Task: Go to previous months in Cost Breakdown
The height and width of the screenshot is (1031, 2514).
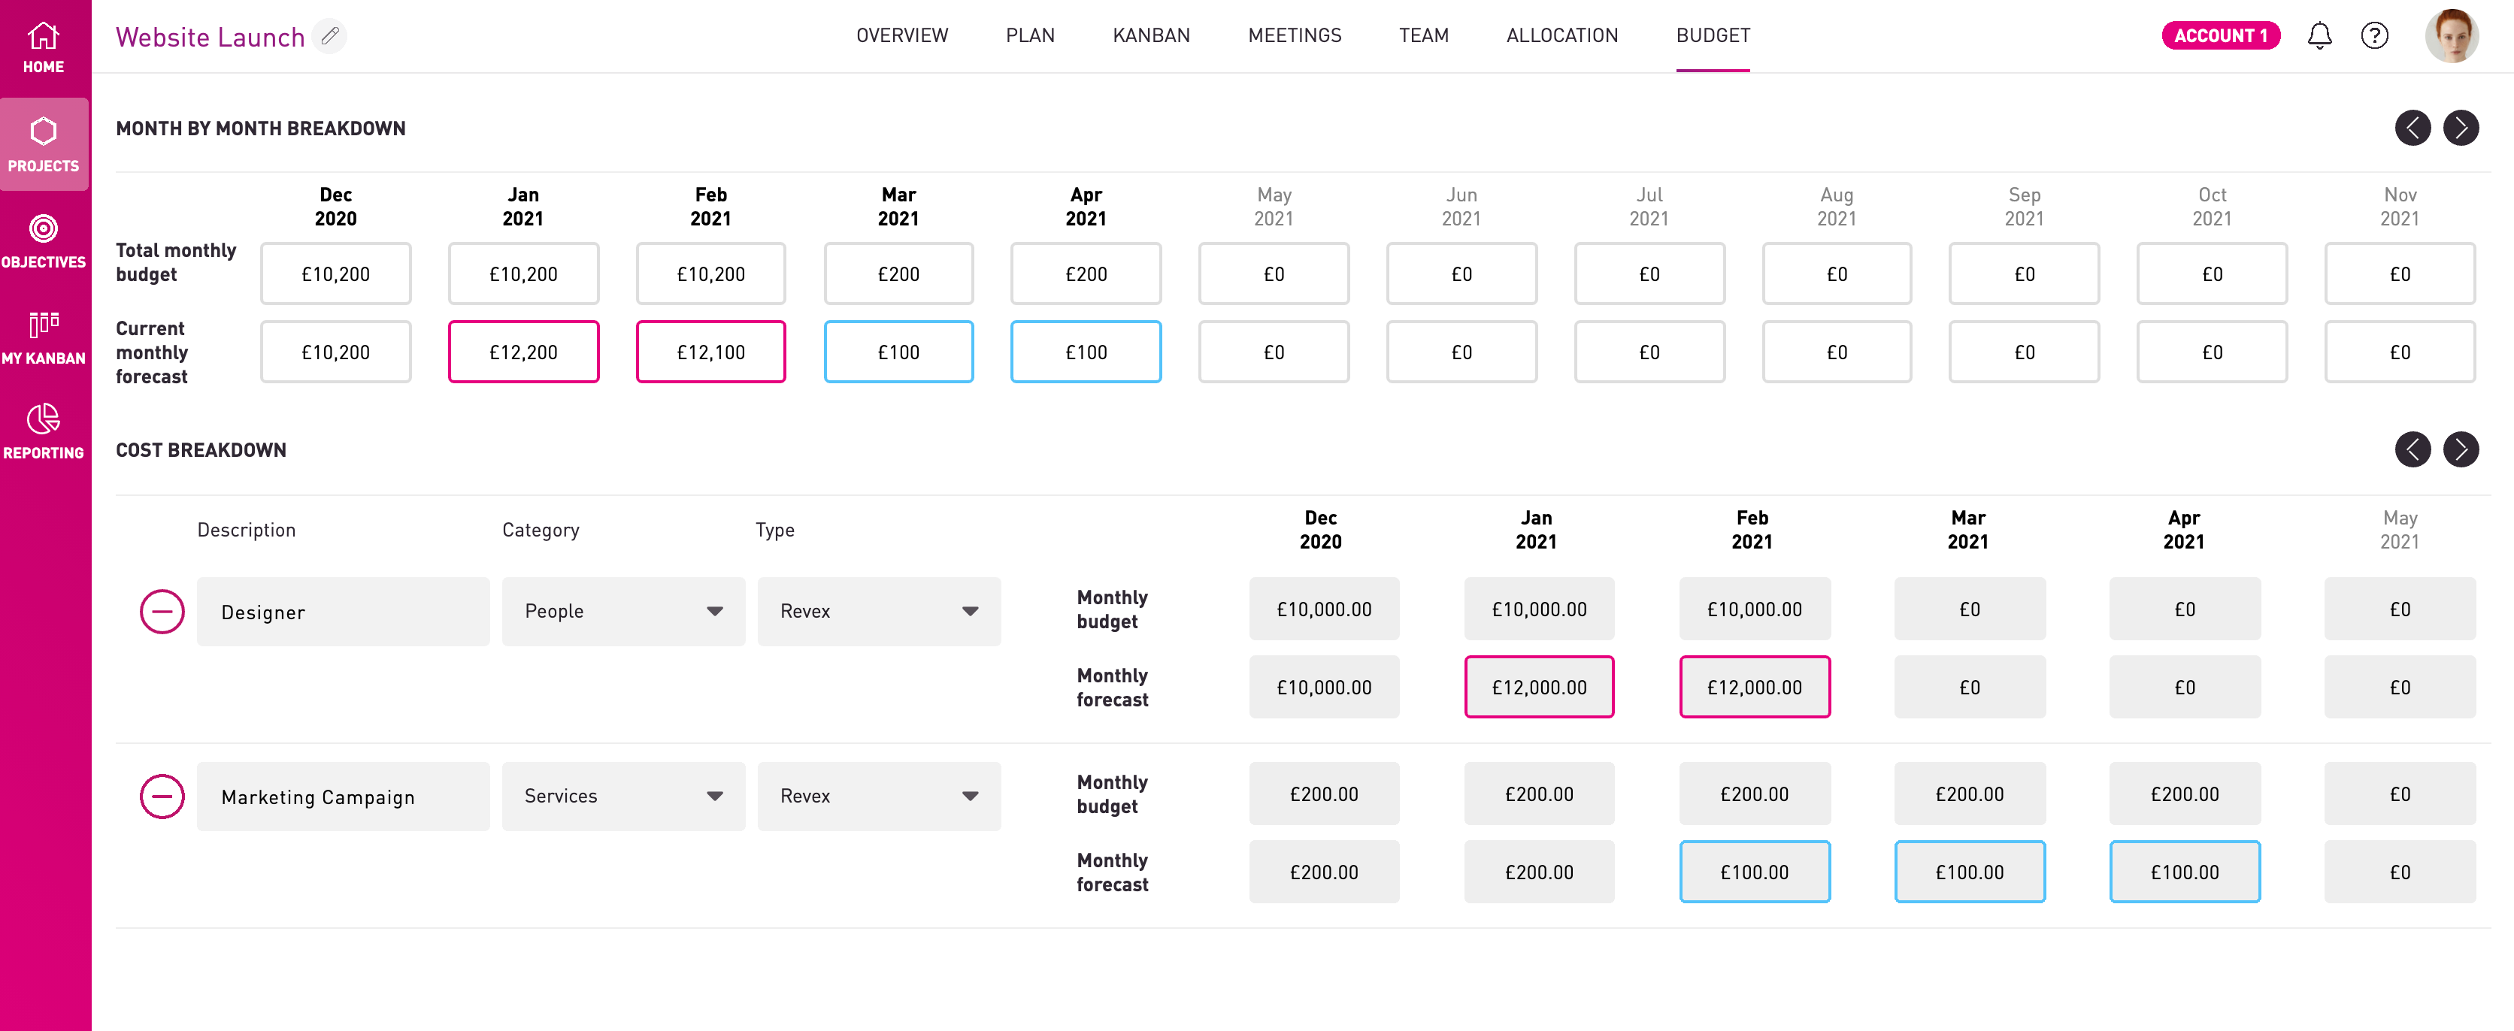Action: pyautogui.click(x=2412, y=449)
